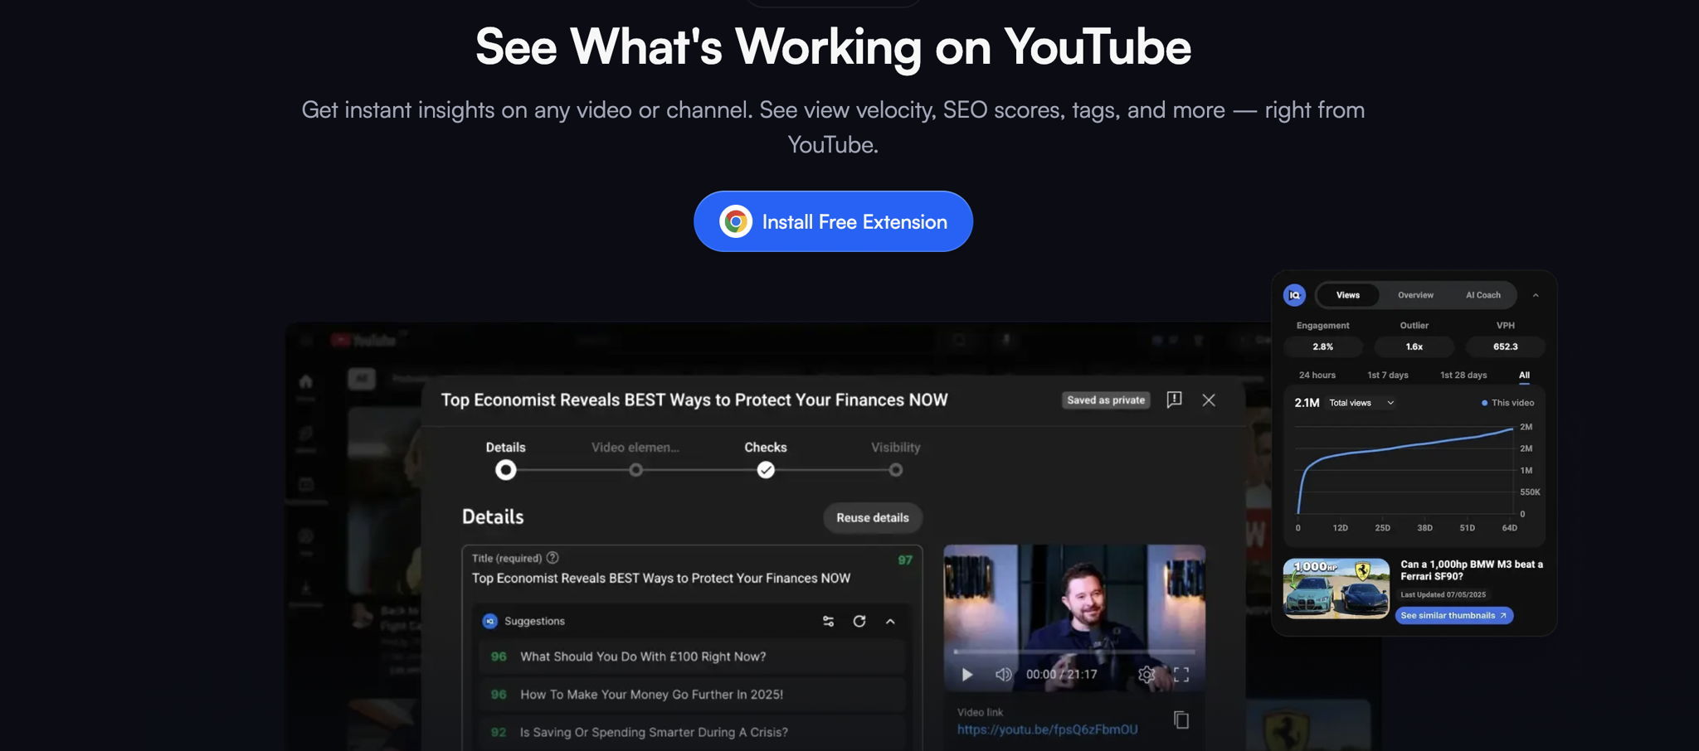Switch to the Overview tab
This screenshot has height=751, width=1699.
point(1415,295)
